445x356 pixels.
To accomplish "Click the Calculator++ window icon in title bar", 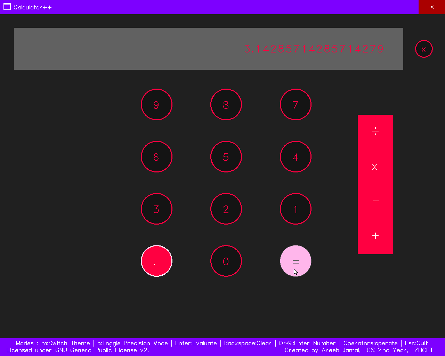I will [x=7, y=7].
